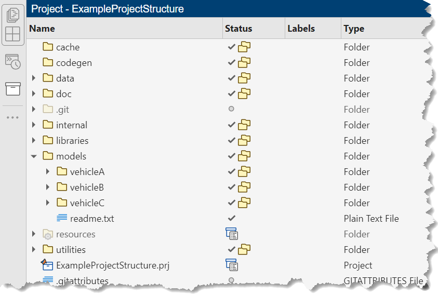
Task: Expand the data folder
Action: (x=34, y=78)
